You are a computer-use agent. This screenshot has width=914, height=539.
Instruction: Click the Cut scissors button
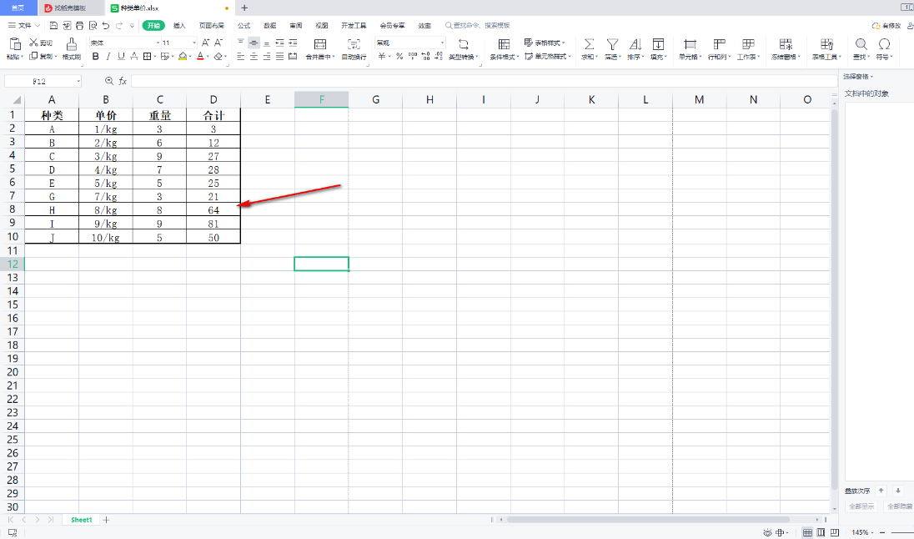(x=41, y=43)
